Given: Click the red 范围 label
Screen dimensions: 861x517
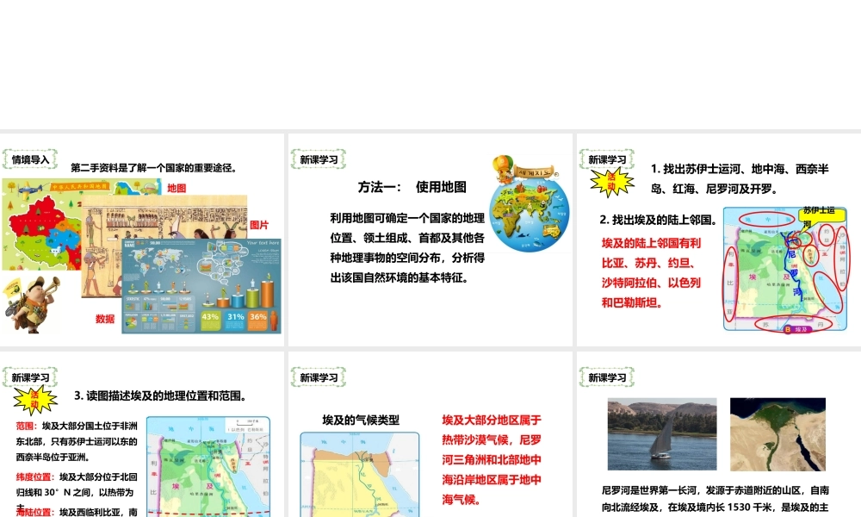Looking at the screenshot, I should (x=25, y=426).
